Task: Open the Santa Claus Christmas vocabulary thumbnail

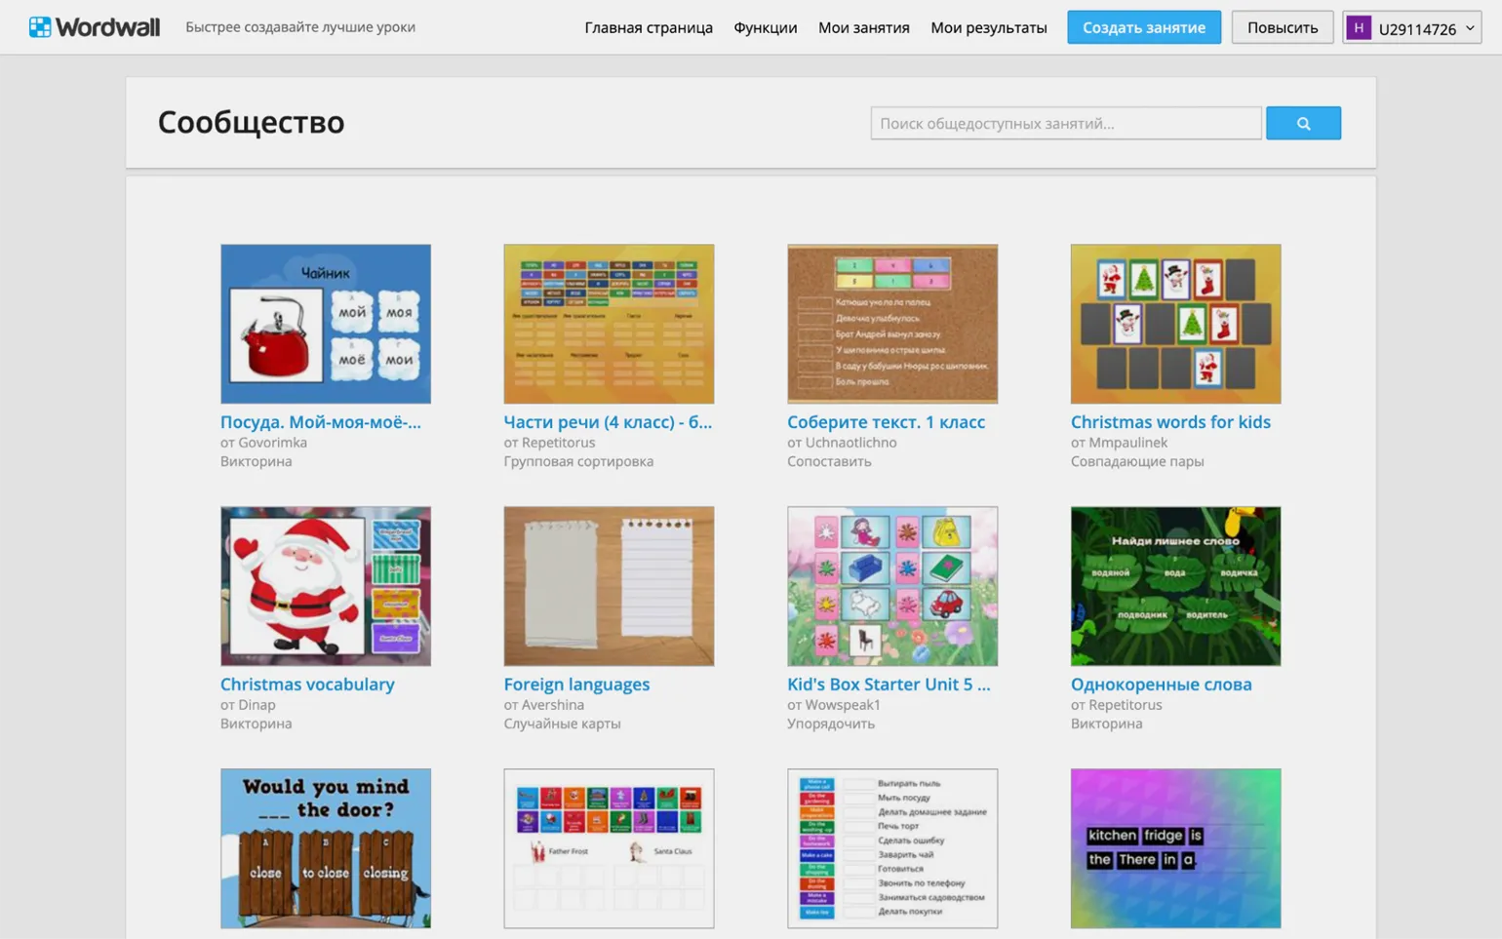Action: [x=325, y=586]
